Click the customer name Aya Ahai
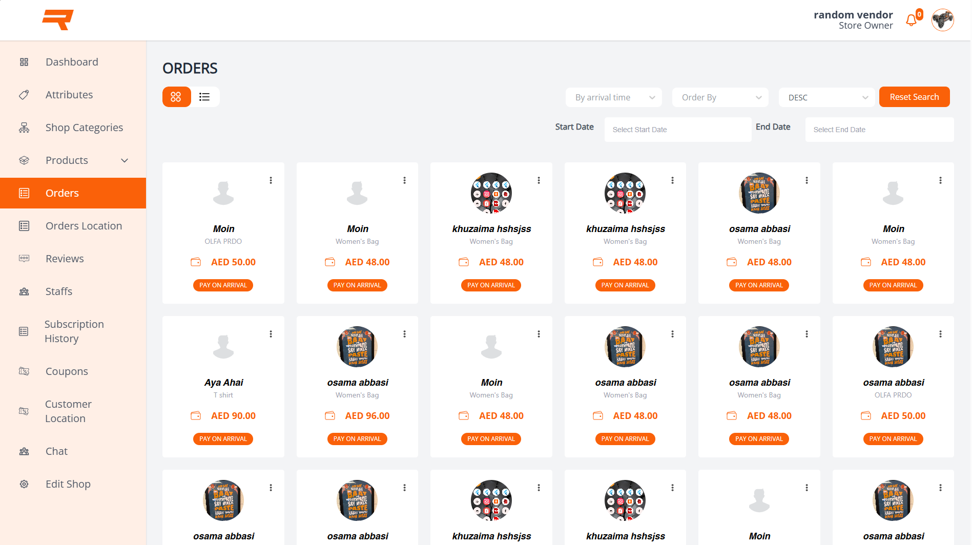 tap(223, 383)
